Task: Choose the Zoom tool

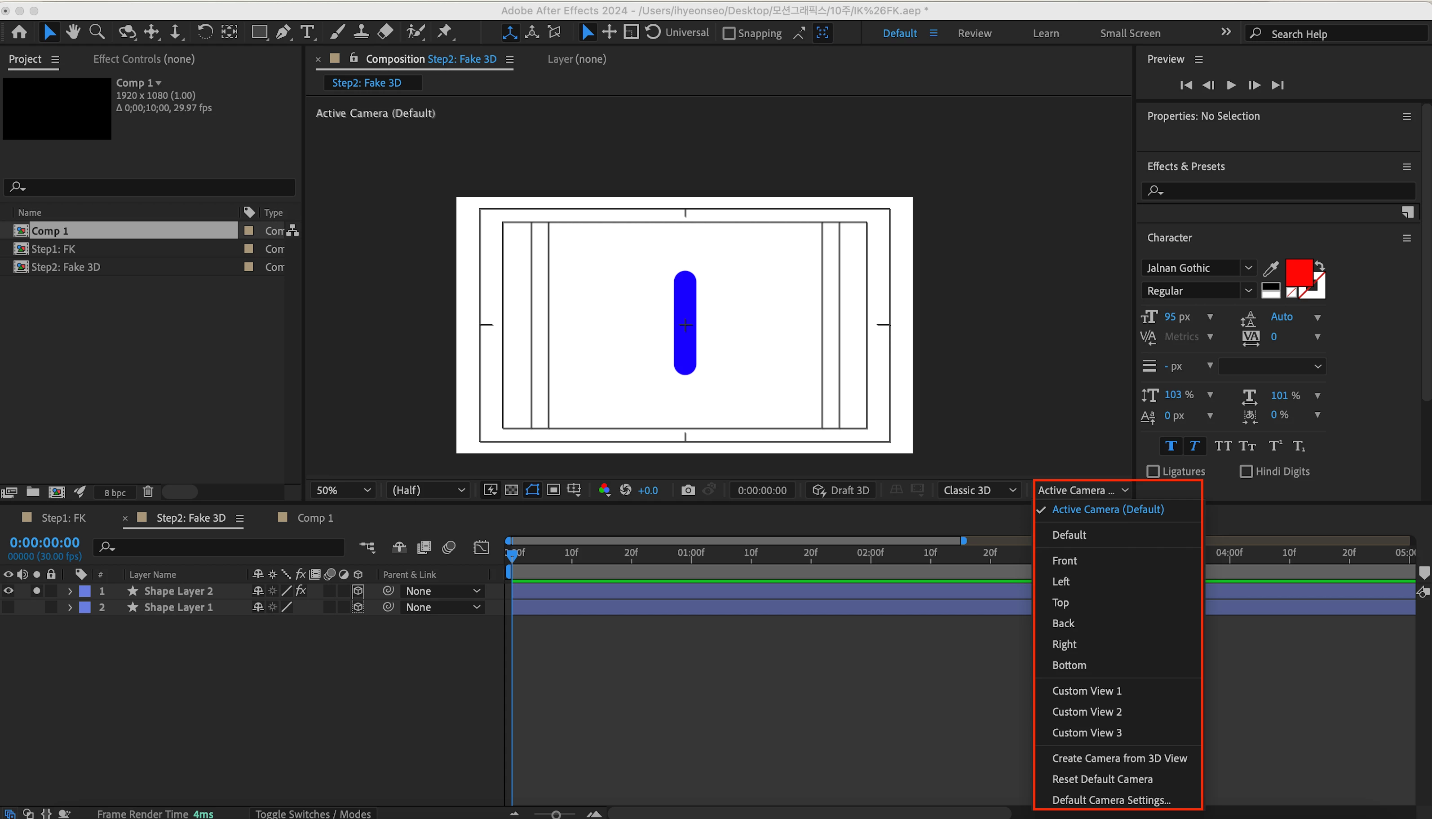Action: coord(97,32)
